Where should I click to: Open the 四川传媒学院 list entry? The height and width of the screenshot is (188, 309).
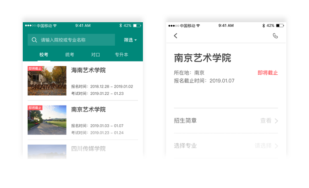pos(83,151)
